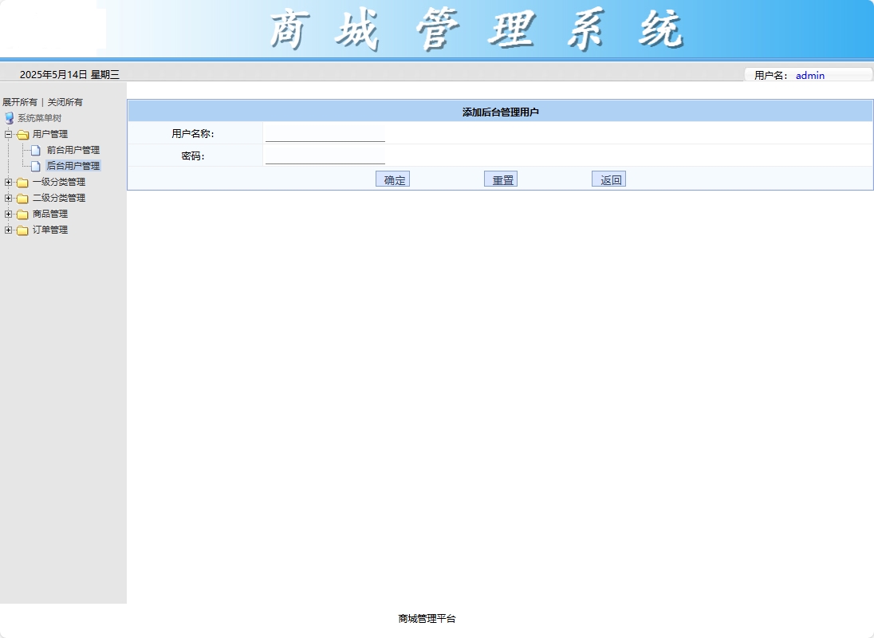Select the 订单管理 folder icon
This screenshot has width=874, height=638.
coord(22,230)
